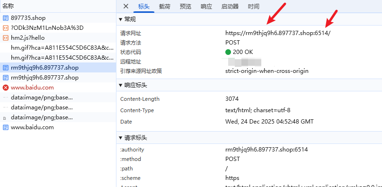Select the 897735.shop request
Screen dimensions: 382x187
(x=58, y=18)
